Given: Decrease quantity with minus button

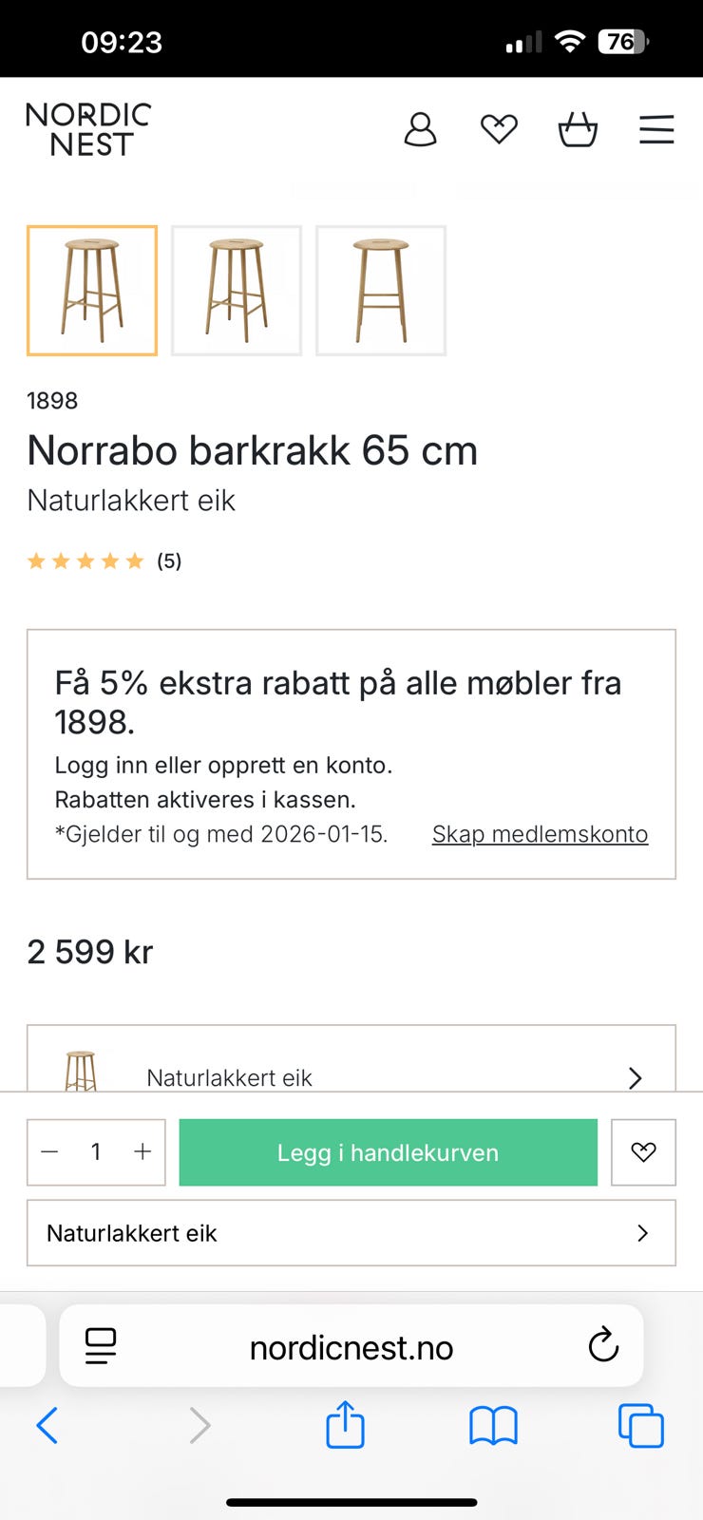Looking at the screenshot, I should coord(50,1152).
